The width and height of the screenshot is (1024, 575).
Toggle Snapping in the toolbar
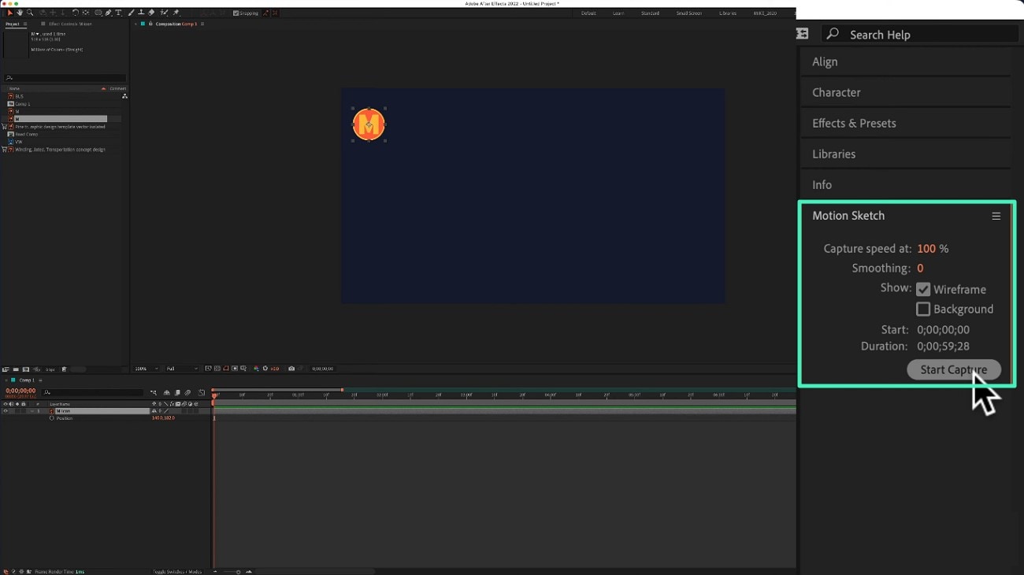coord(236,13)
